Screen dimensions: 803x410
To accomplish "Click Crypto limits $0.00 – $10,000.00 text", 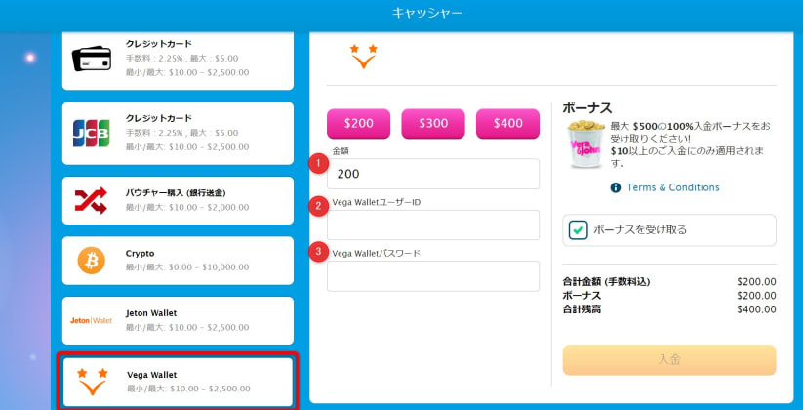I will click(187, 267).
